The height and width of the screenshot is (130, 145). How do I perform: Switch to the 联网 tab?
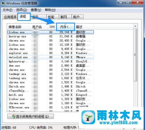(65, 17)
